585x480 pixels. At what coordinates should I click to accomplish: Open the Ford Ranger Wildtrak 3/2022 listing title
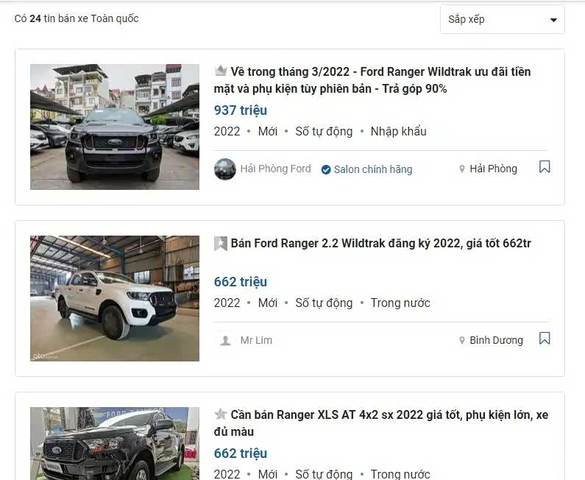(x=372, y=80)
